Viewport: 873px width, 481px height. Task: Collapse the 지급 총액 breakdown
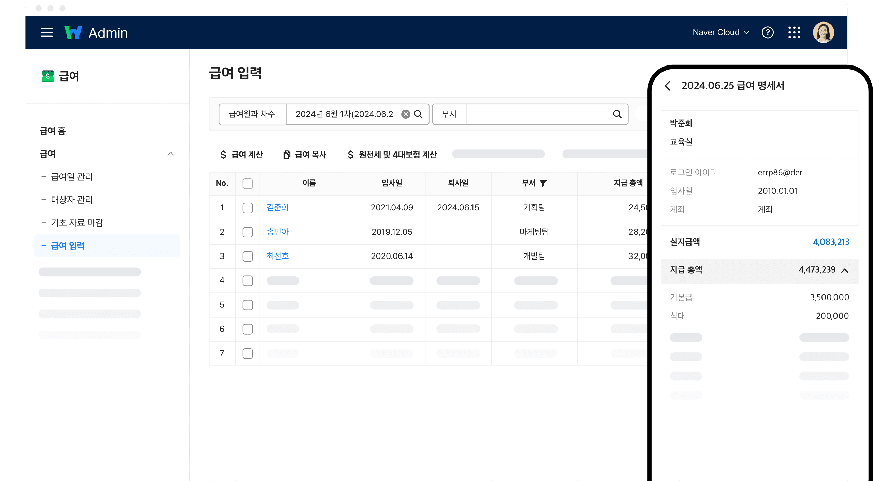point(845,271)
